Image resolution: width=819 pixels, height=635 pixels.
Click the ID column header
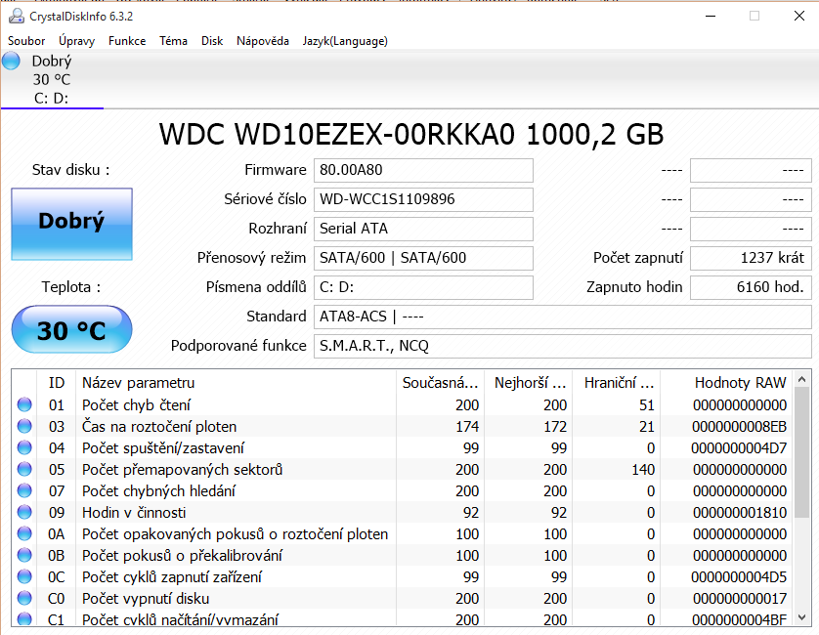pos(57,383)
